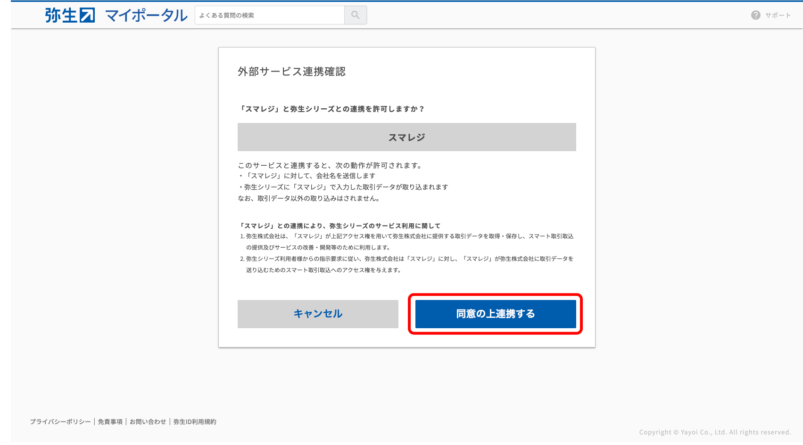Click the Yayoi logo icon
Image resolution: width=803 pixels, height=445 pixels.
click(x=70, y=15)
